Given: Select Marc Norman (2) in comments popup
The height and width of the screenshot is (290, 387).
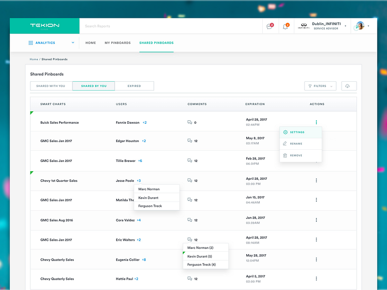Looking at the screenshot, I should pos(206,248).
